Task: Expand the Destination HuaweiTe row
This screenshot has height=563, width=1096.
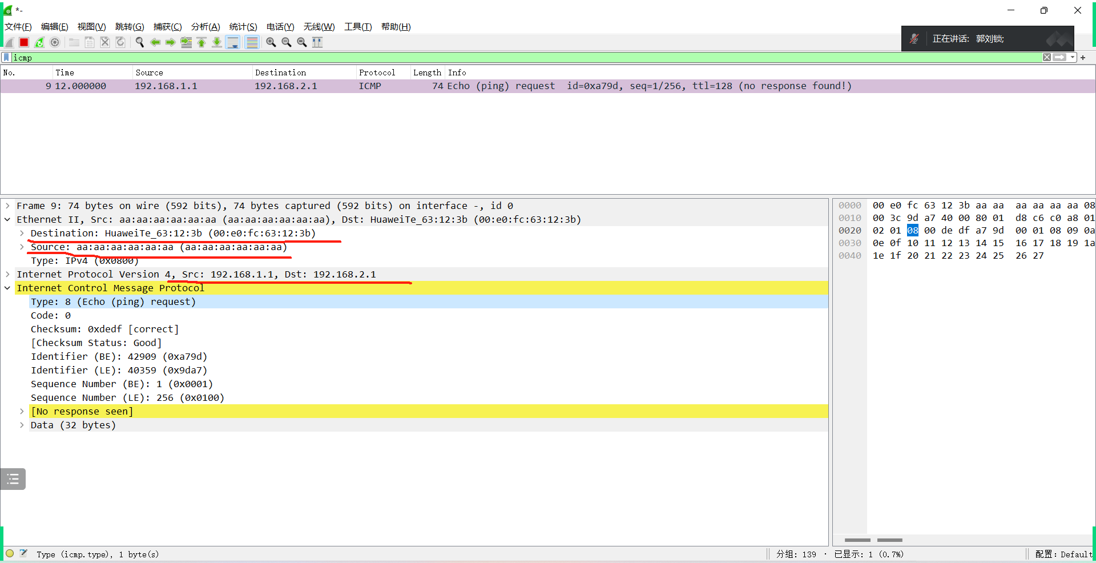Action: click(22, 233)
